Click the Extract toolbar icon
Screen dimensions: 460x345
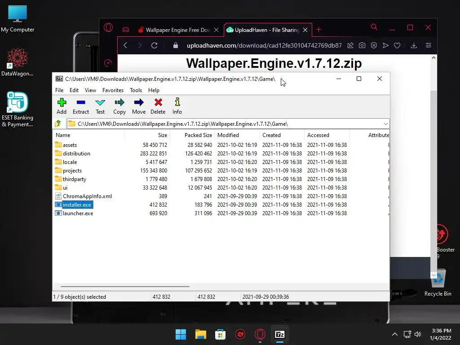[81, 106]
